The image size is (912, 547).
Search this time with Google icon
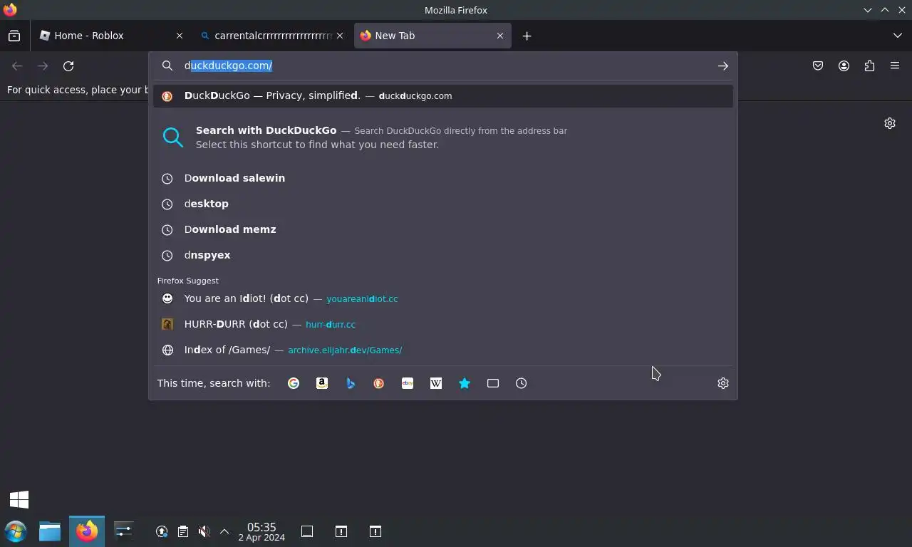[294, 383]
